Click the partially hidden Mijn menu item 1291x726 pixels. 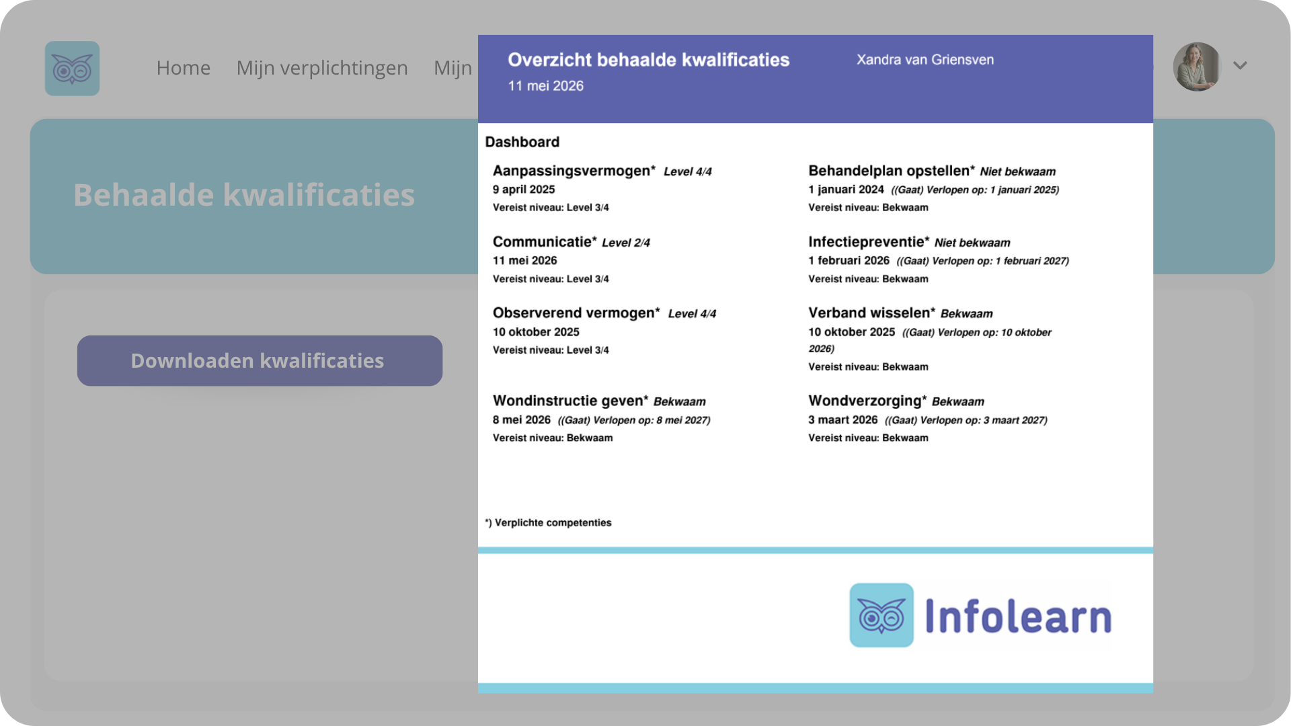pyautogui.click(x=453, y=68)
